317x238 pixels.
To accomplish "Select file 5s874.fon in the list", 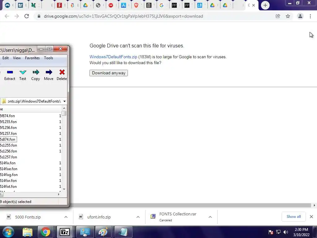I will [x=8, y=139].
